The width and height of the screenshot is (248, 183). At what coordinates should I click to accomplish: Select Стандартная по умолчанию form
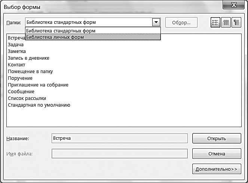point(39,105)
